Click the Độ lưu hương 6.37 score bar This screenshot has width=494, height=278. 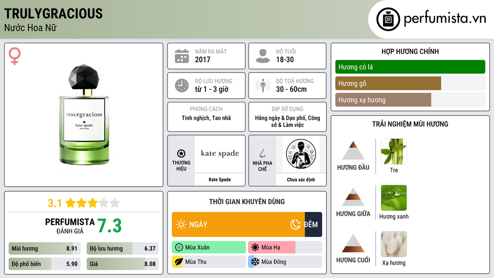click(123, 249)
